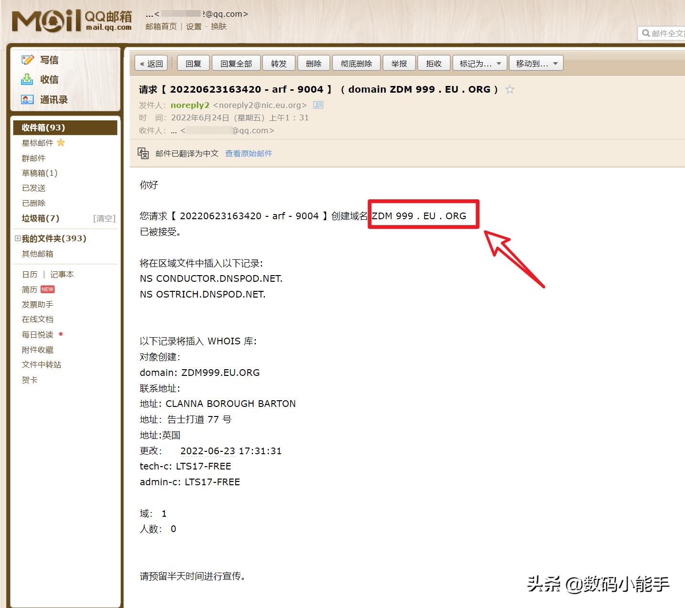This screenshot has width=685, height=608.
Task: Click the magnifier icon in mail search box
Action: [646, 33]
